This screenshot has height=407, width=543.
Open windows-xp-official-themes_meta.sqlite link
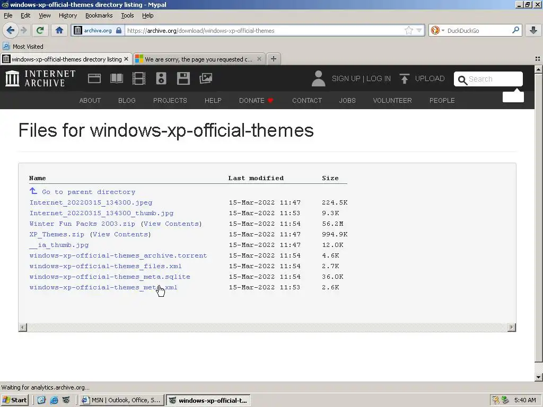110,277
